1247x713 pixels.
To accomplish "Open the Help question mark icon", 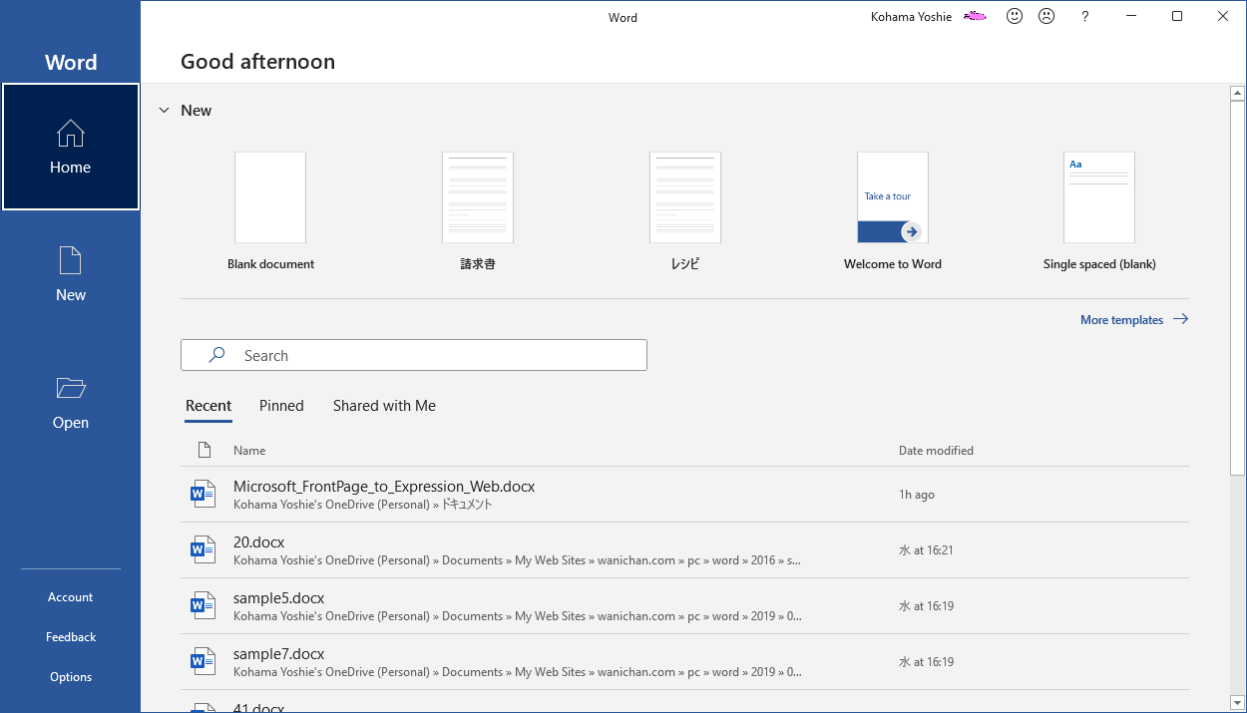I will pos(1085,17).
